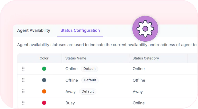Click Offline in Status Category column

pos(139,80)
